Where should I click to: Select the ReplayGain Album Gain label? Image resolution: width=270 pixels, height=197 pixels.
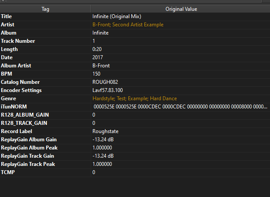point(29,140)
